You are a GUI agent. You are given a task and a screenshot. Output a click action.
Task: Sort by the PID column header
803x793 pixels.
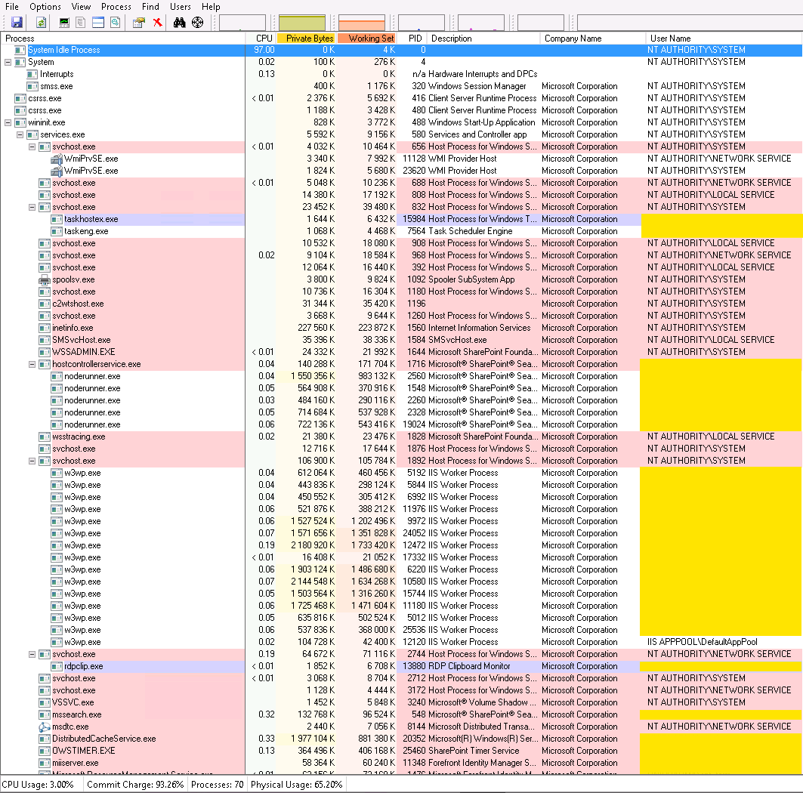(412, 39)
